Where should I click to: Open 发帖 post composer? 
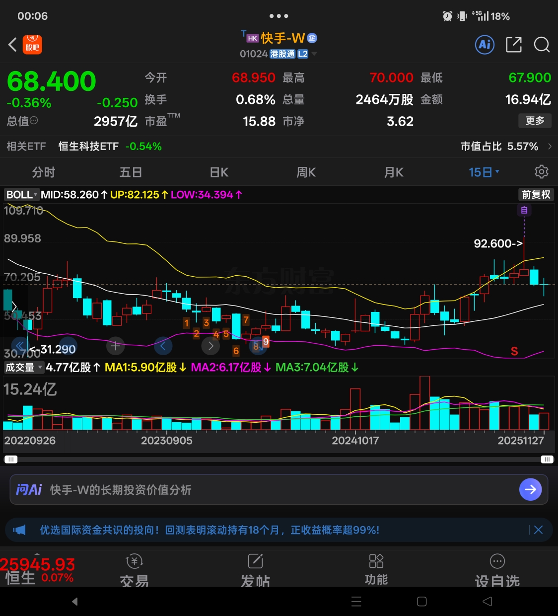[x=255, y=570]
